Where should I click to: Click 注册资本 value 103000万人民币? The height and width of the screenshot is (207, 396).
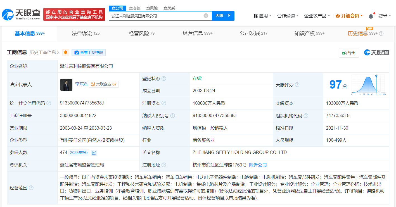point(209,103)
